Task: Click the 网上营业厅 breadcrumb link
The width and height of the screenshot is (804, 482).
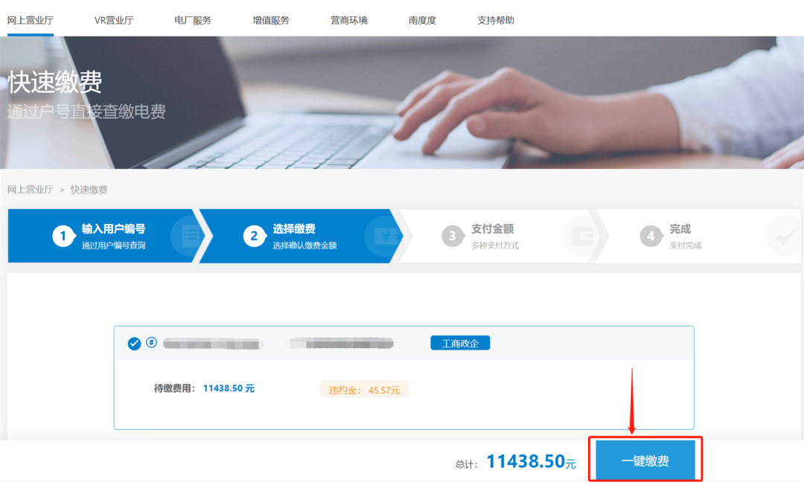Action: (31, 190)
